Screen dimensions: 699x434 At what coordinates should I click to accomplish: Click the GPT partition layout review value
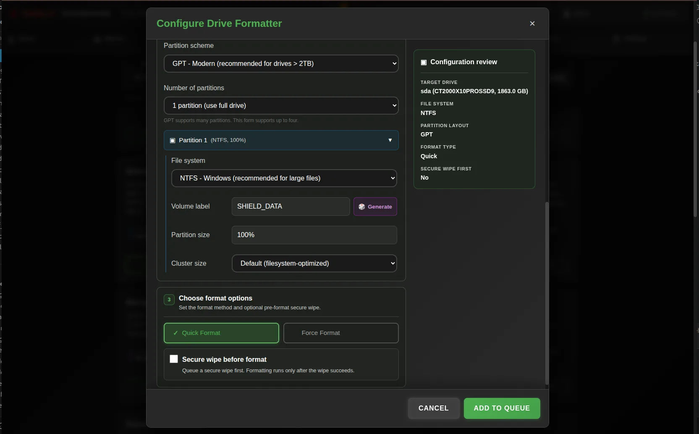pos(427,134)
